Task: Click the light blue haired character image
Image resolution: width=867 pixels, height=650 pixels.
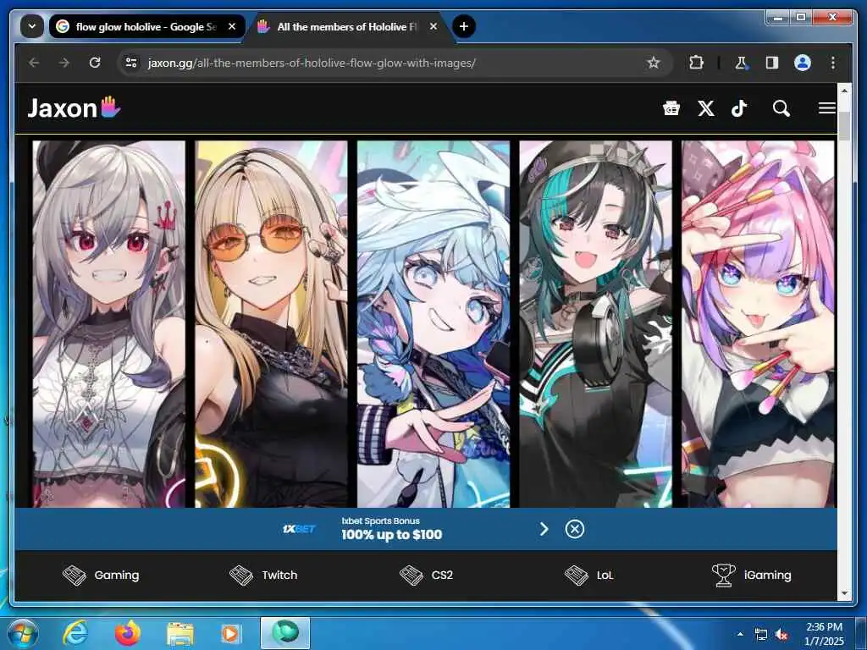Action: pyautogui.click(x=433, y=323)
